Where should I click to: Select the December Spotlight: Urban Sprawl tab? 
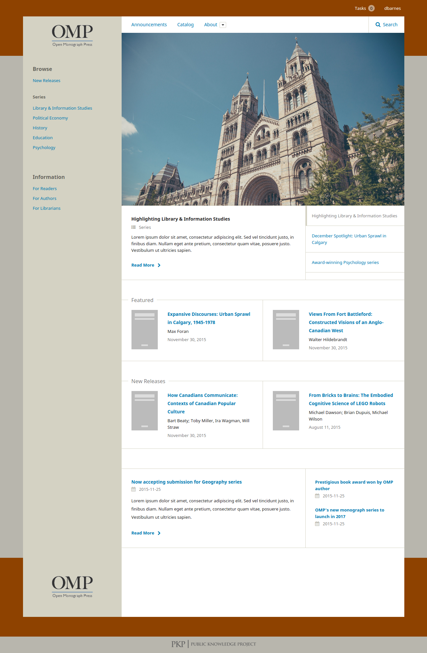(349, 239)
